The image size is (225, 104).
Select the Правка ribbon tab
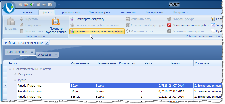pyautogui.click(x=46, y=12)
